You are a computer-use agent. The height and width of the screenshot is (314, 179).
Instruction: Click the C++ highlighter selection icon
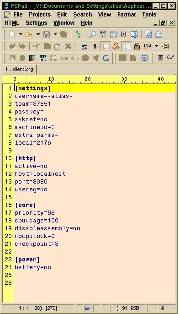tap(116, 46)
